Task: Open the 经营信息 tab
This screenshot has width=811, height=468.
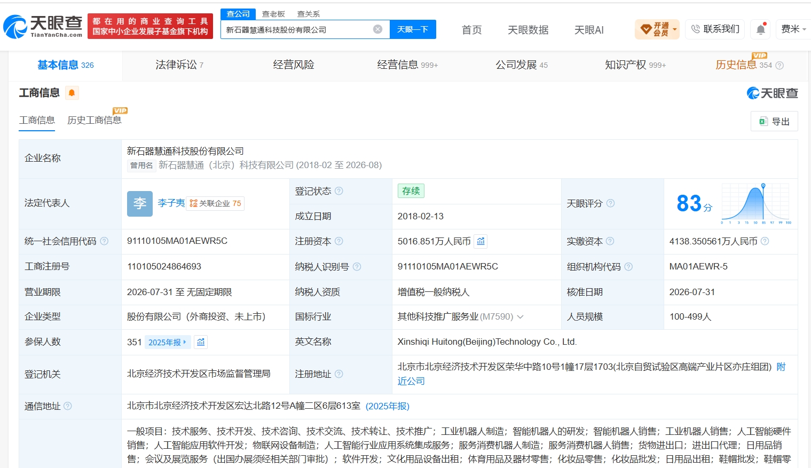Action: (x=407, y=65)
